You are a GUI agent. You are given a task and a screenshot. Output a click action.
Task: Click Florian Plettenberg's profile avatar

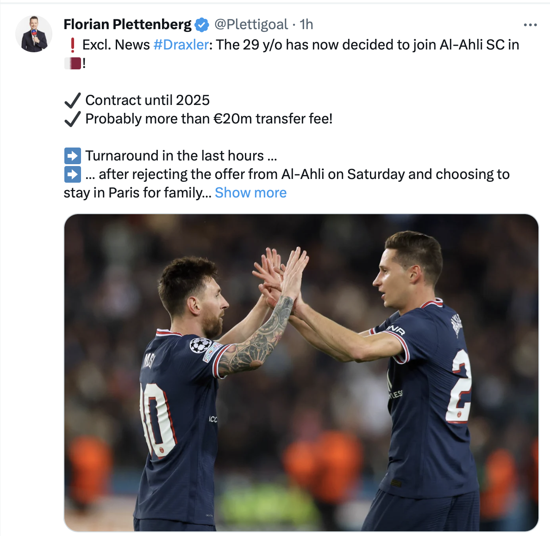click(34, 34)
